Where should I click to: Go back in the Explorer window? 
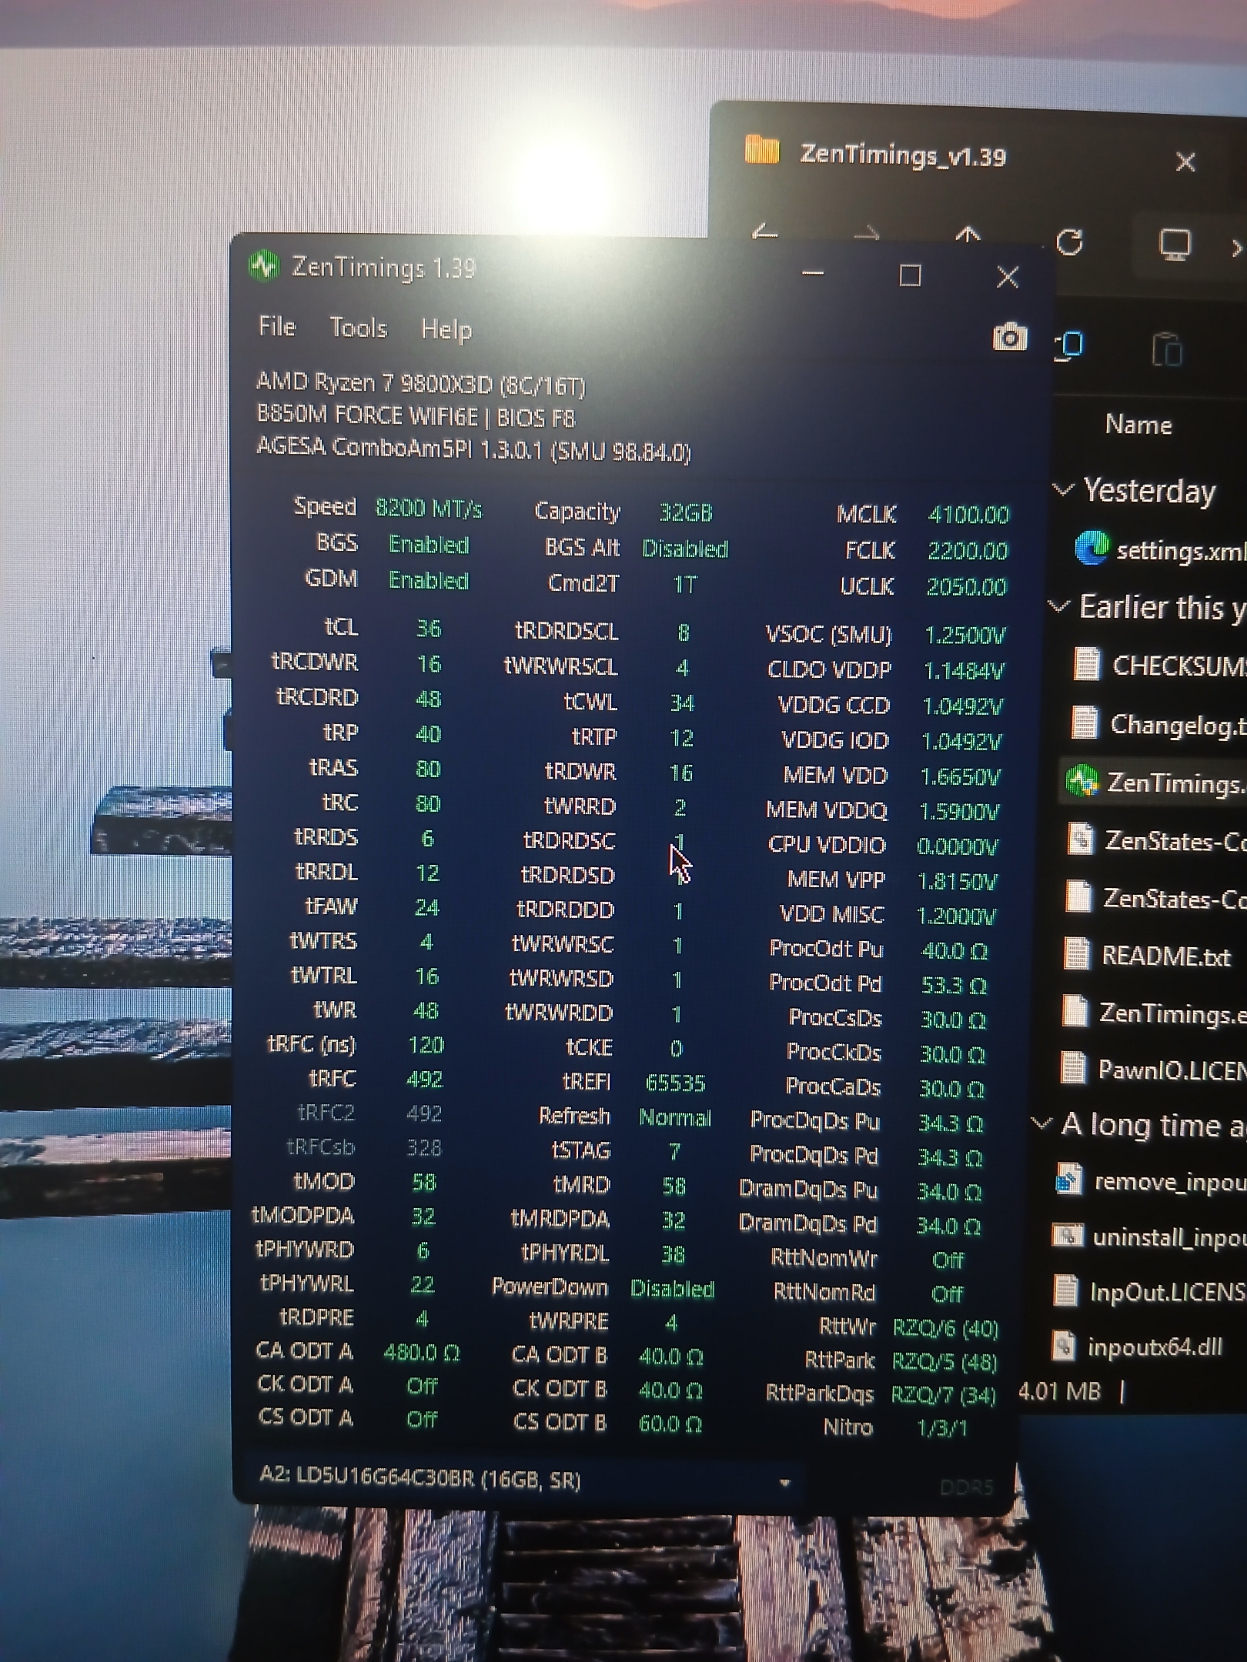765,232
